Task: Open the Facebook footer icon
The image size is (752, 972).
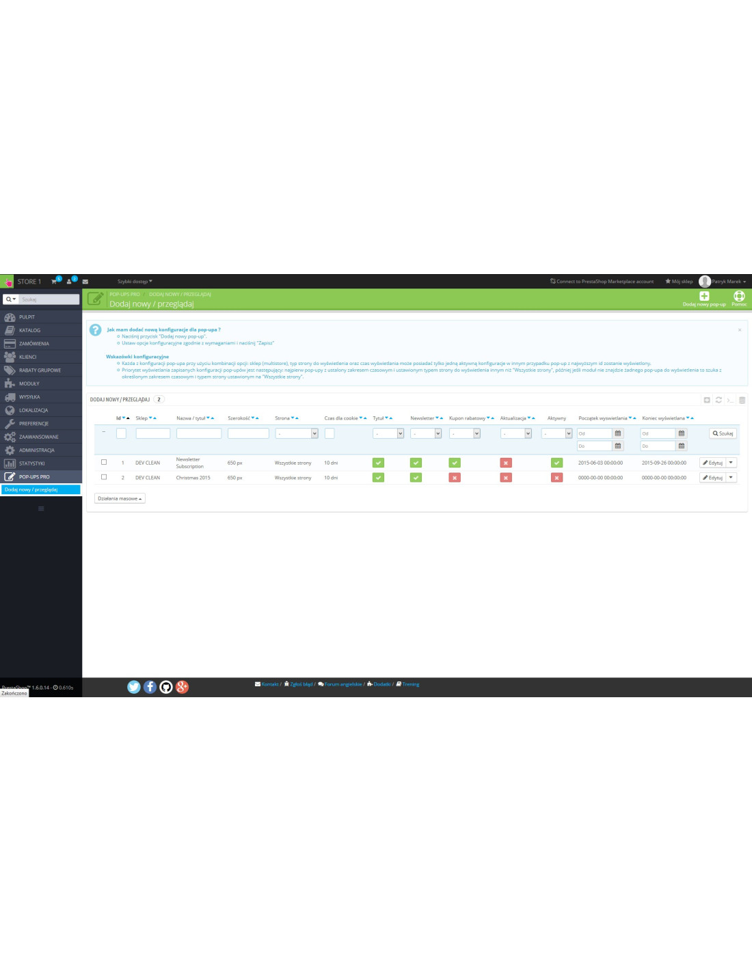Action: [150, 687]
